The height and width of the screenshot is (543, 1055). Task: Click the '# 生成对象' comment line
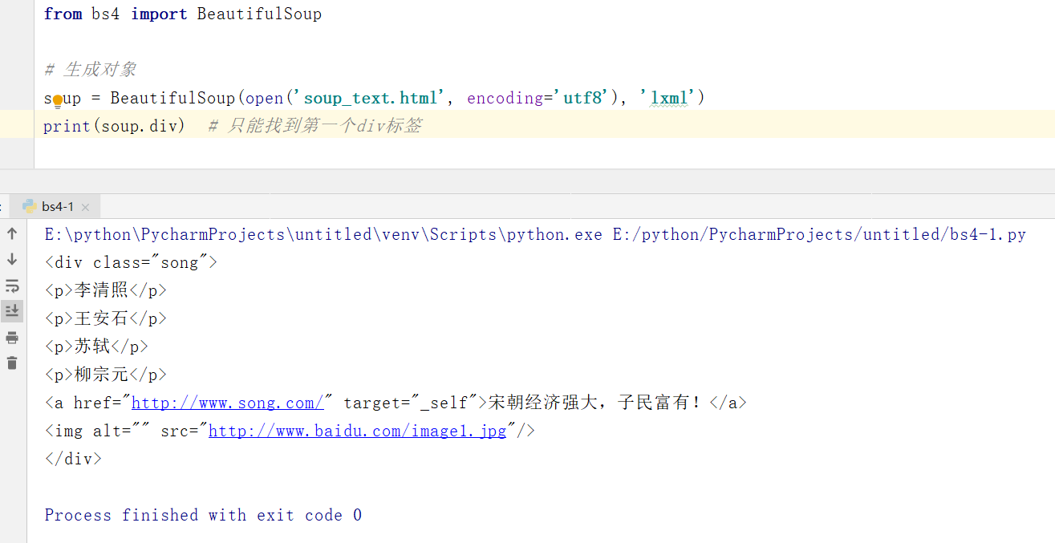[x=90, y=70]
